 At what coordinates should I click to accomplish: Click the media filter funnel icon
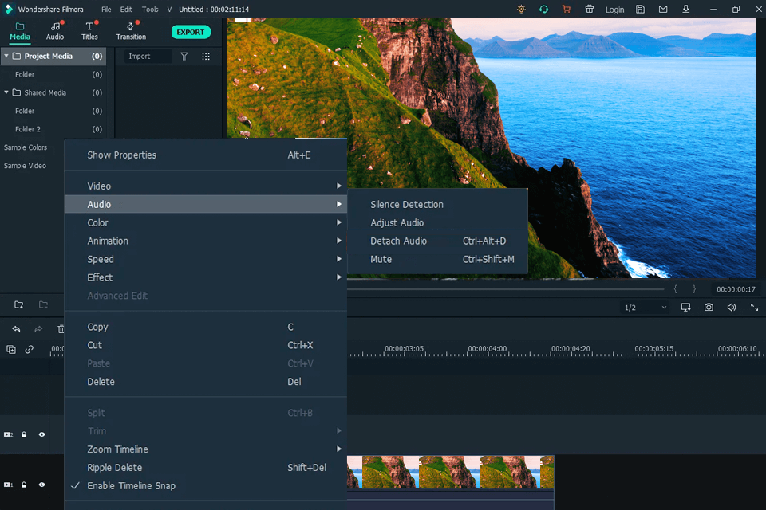pyautogui.click(x=184, y=56)
